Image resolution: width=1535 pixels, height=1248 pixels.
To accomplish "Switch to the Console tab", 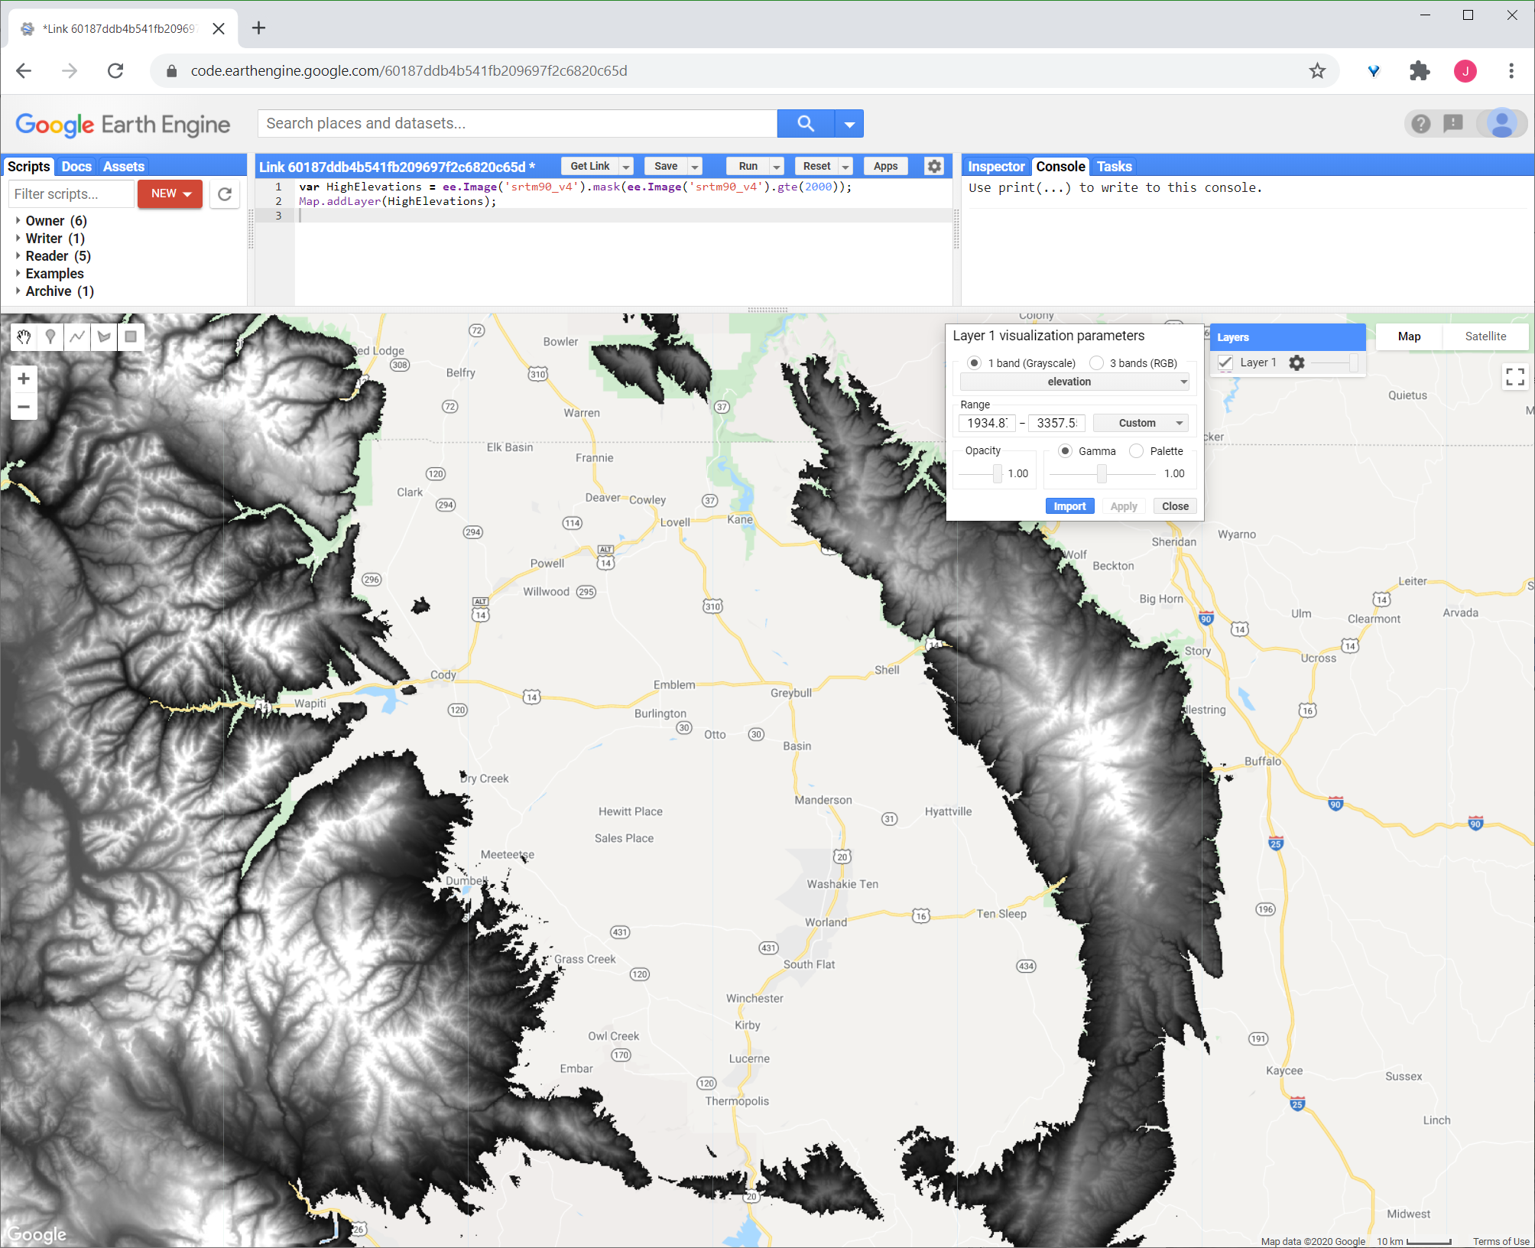I will (x=1060, y=167).
